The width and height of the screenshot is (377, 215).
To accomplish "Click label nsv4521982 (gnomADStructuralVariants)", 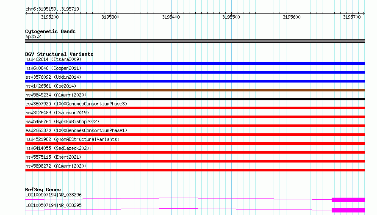I will point(72,139).
